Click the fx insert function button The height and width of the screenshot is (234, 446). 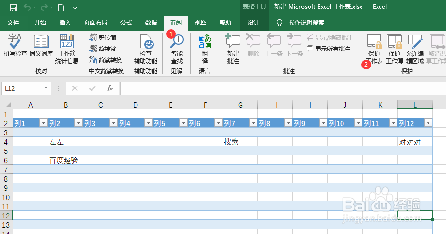110,88
